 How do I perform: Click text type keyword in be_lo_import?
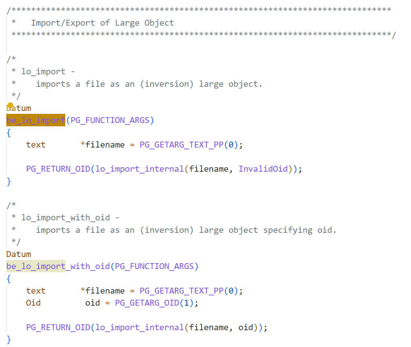pos(36,145)
